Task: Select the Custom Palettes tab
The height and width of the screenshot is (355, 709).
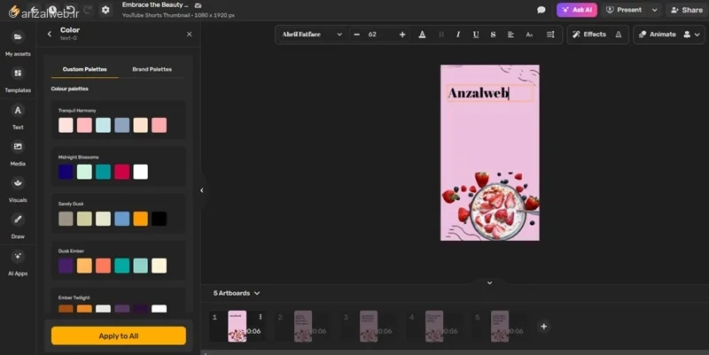Action: tap(84, 69)
